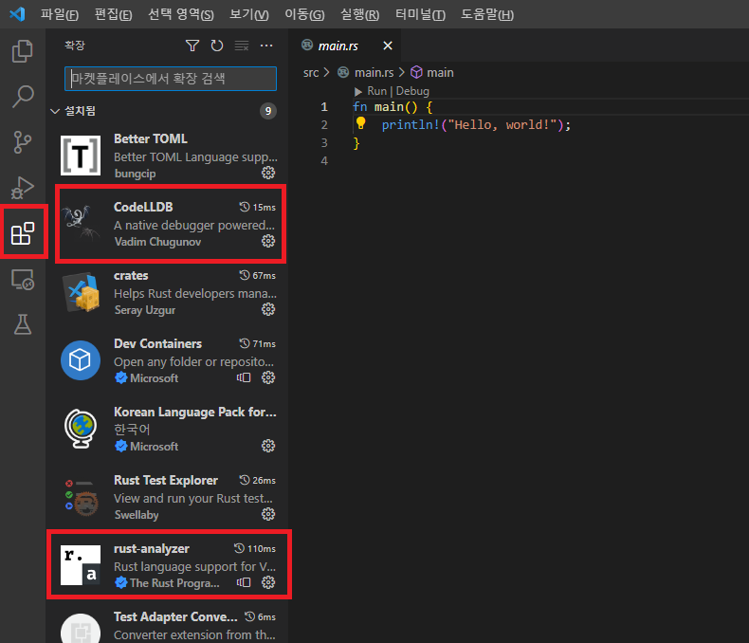Click the println! macro on line 2
The width and height of the screenshot is (749, 643).
click(x=411, y=125)
